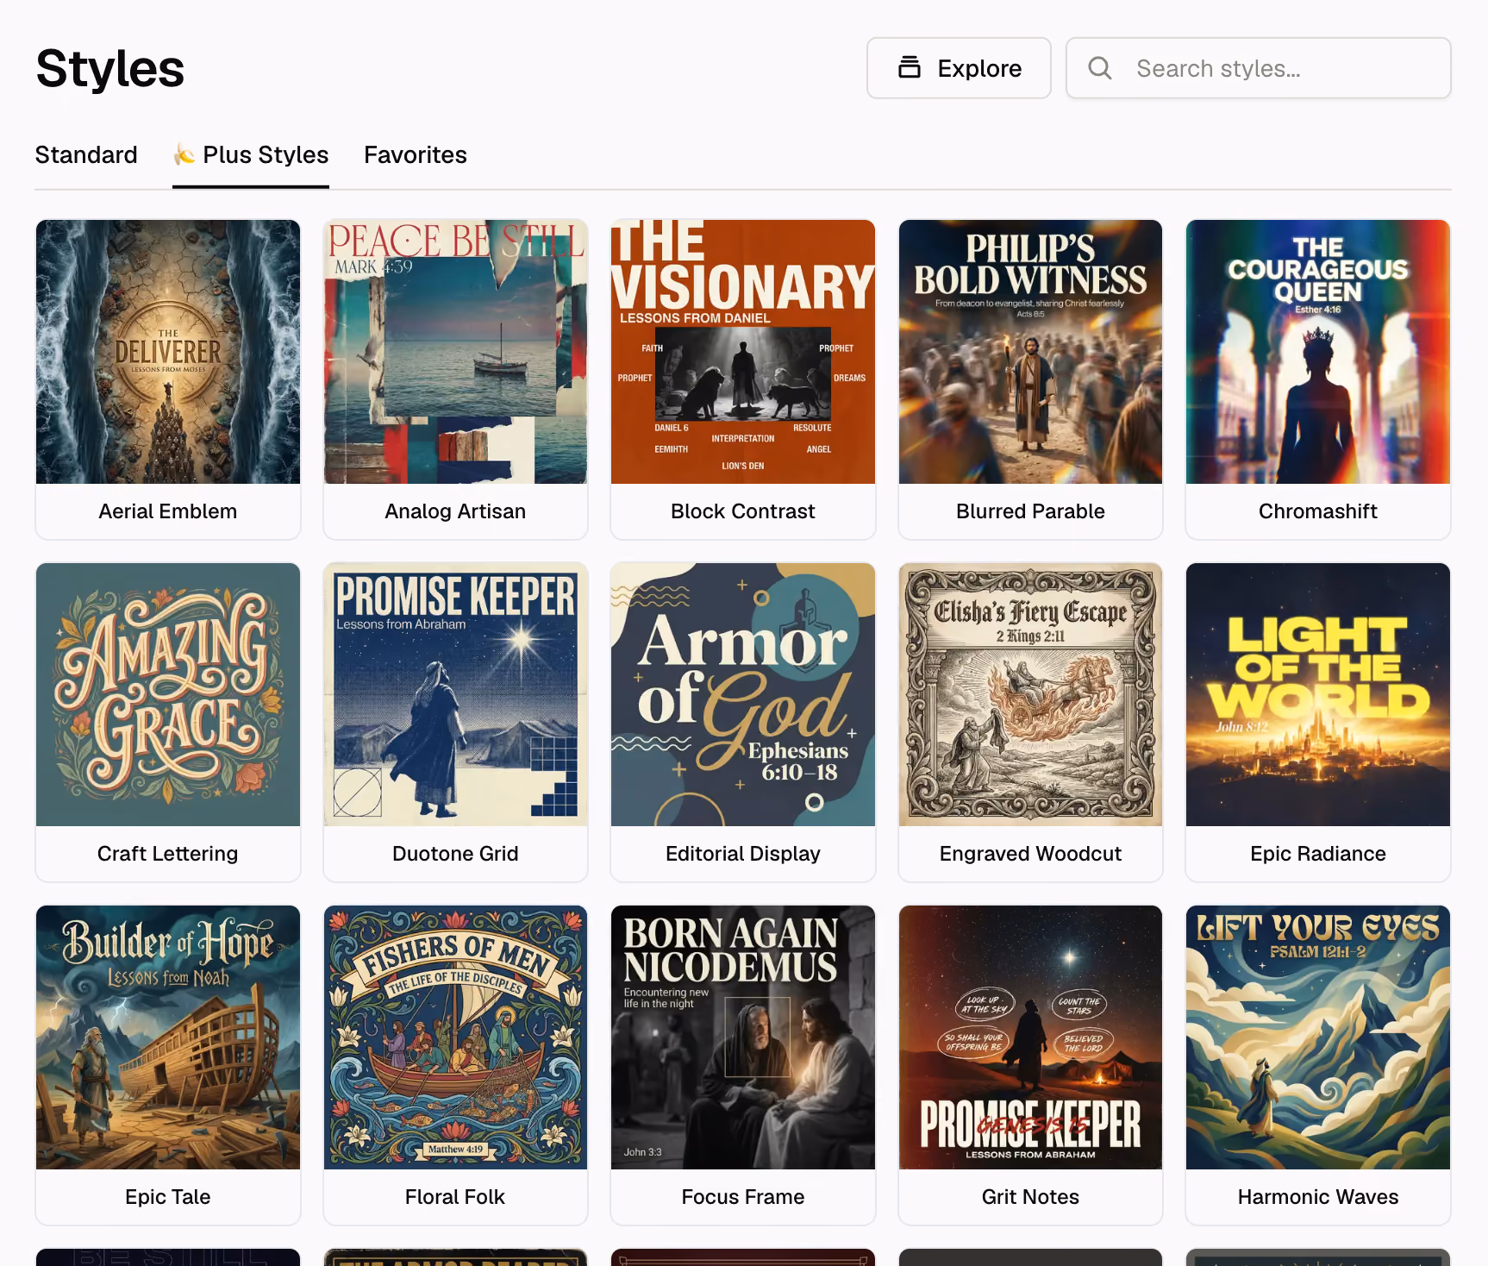Click the 'Focus Frame' label text

pyautogui.click(x=743, y=1197)
